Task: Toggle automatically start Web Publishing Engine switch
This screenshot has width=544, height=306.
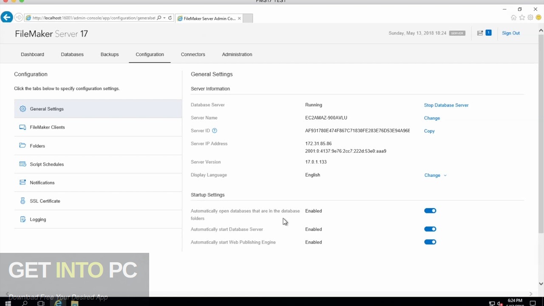Action: click(x=430, y=242)
